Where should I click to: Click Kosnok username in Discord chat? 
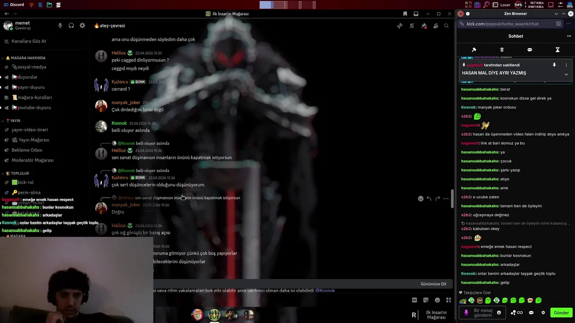[x=119, y=123]
